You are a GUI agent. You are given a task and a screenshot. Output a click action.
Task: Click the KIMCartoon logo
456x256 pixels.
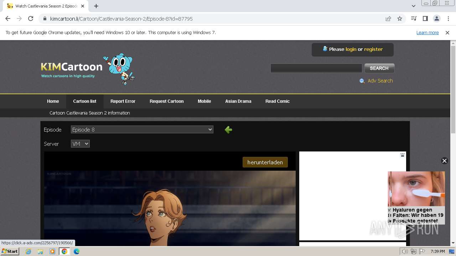(72, 69)
